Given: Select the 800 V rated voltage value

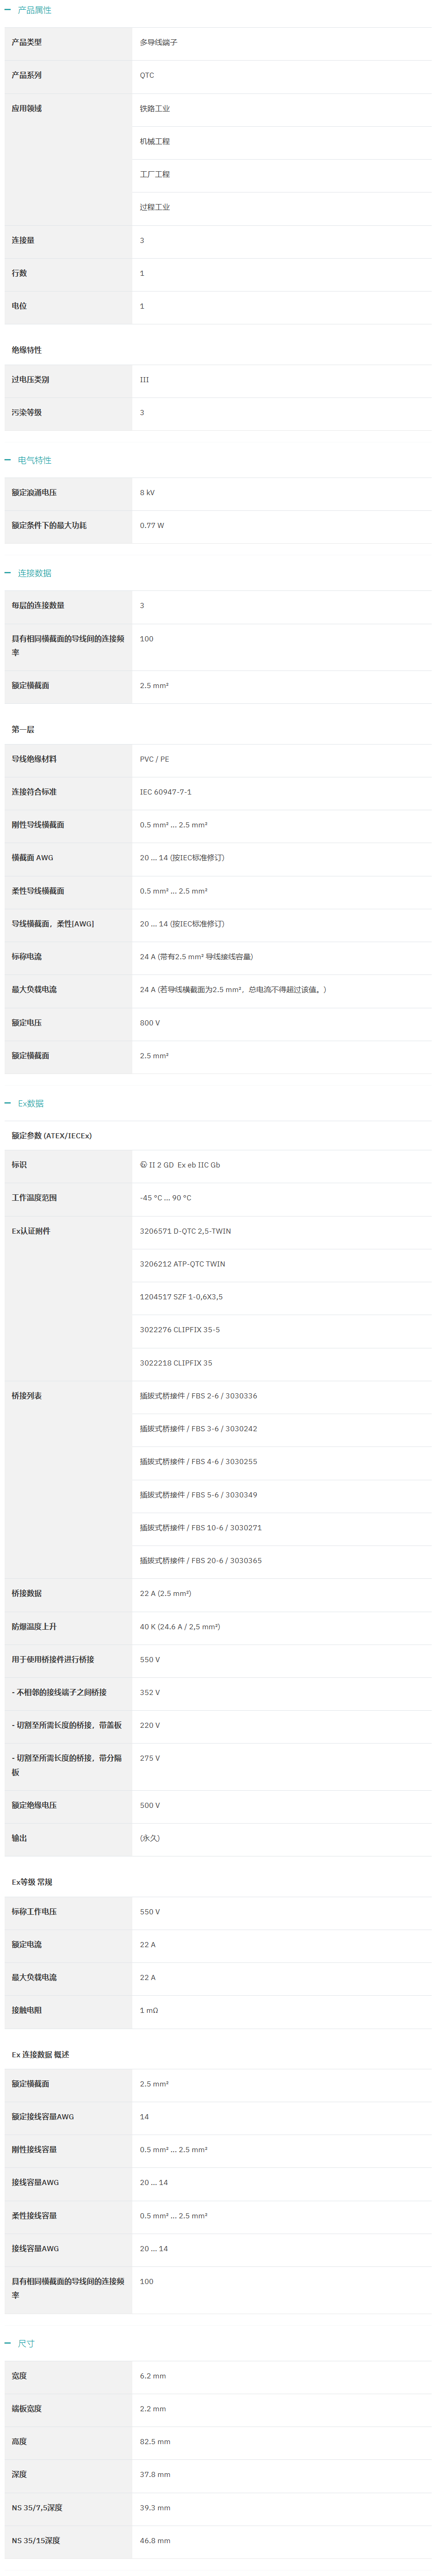Looking at the screenshot, I should click(150, 1024).
